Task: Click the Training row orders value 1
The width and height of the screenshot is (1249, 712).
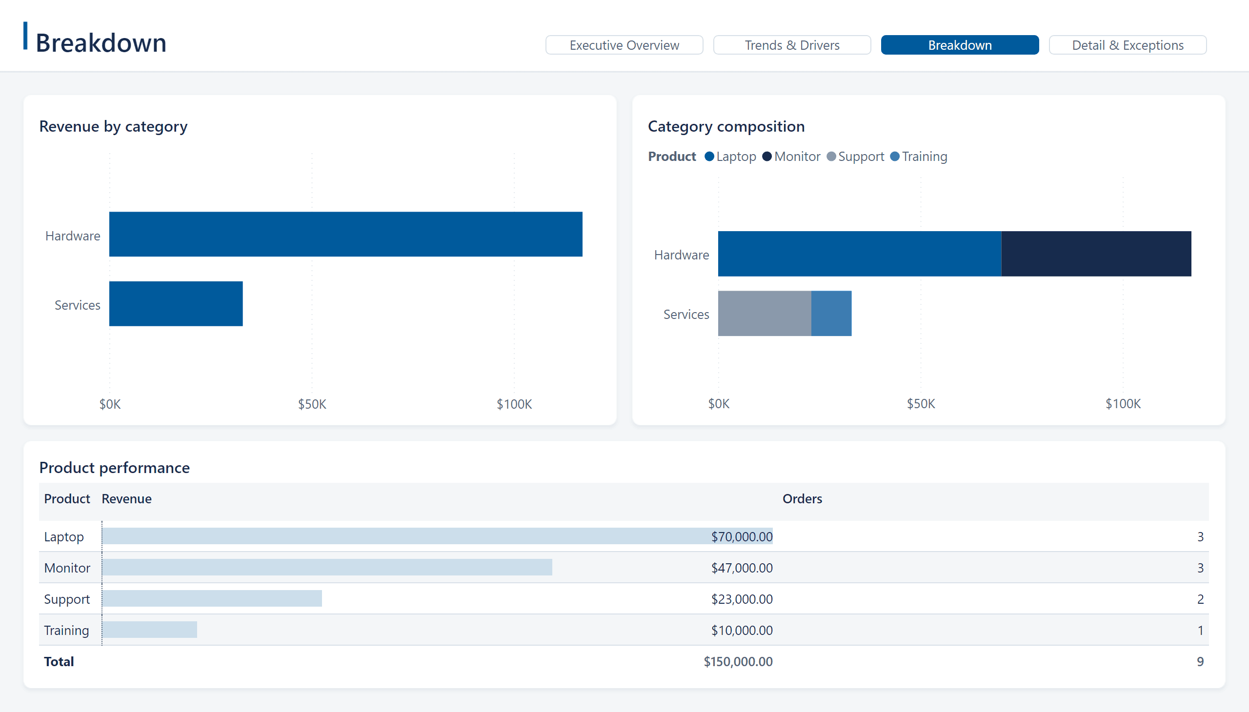Action: coord(1200,631)
